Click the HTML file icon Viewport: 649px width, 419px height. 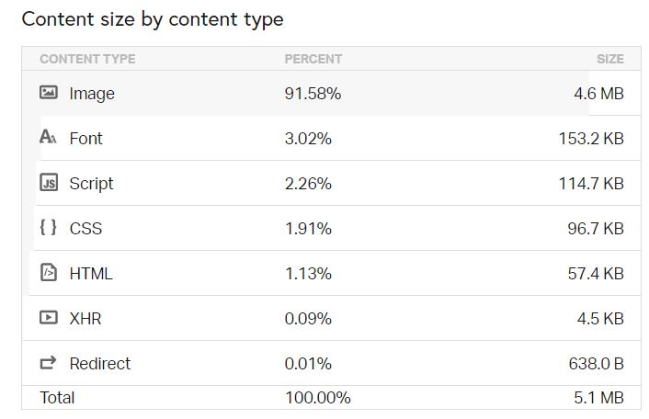point(49,273)
